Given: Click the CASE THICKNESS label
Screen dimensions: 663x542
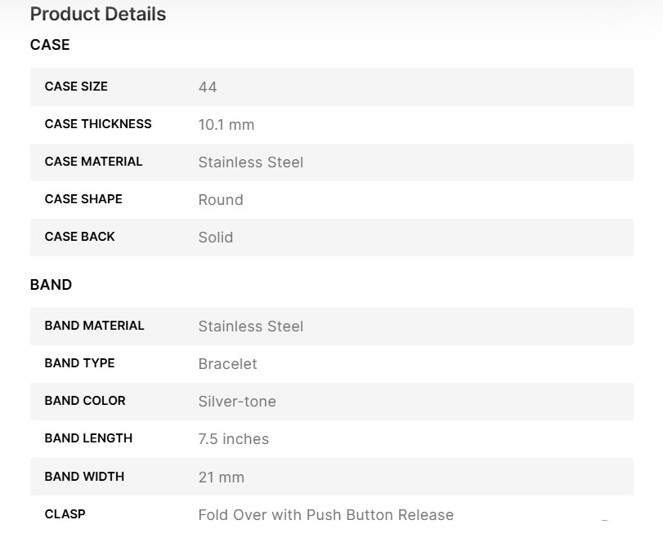Looking at the screenshot, I should click(x=98, y=124).
